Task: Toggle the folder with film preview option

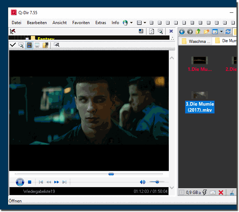Action: pyautogui.click(x=45, y=45)
